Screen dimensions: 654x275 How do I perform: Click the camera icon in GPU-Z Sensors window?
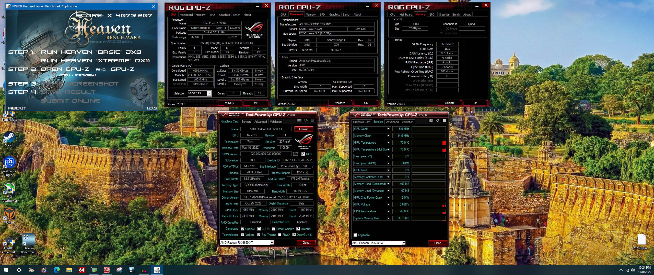(431, 121)
